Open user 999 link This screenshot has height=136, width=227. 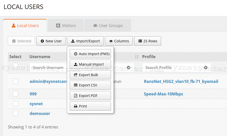tap(33, 94)
